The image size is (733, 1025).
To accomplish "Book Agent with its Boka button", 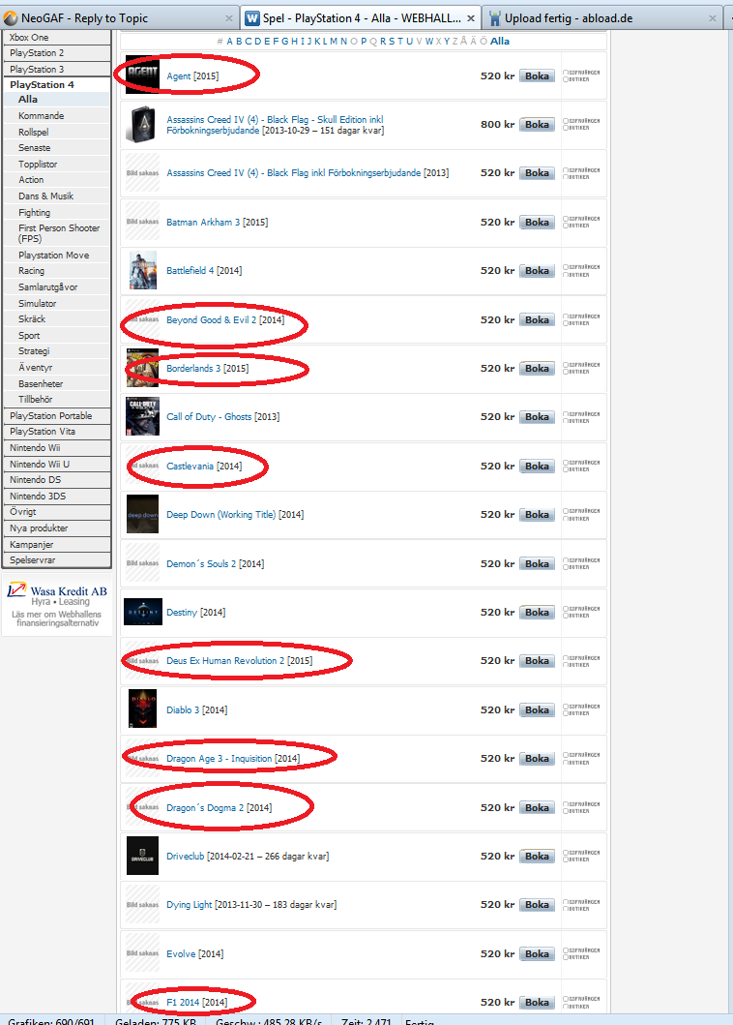I will (537, 75).
